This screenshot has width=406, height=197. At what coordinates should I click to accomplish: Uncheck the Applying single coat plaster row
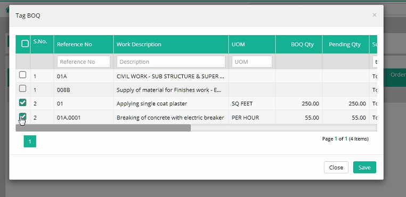[x=22, y=103]
